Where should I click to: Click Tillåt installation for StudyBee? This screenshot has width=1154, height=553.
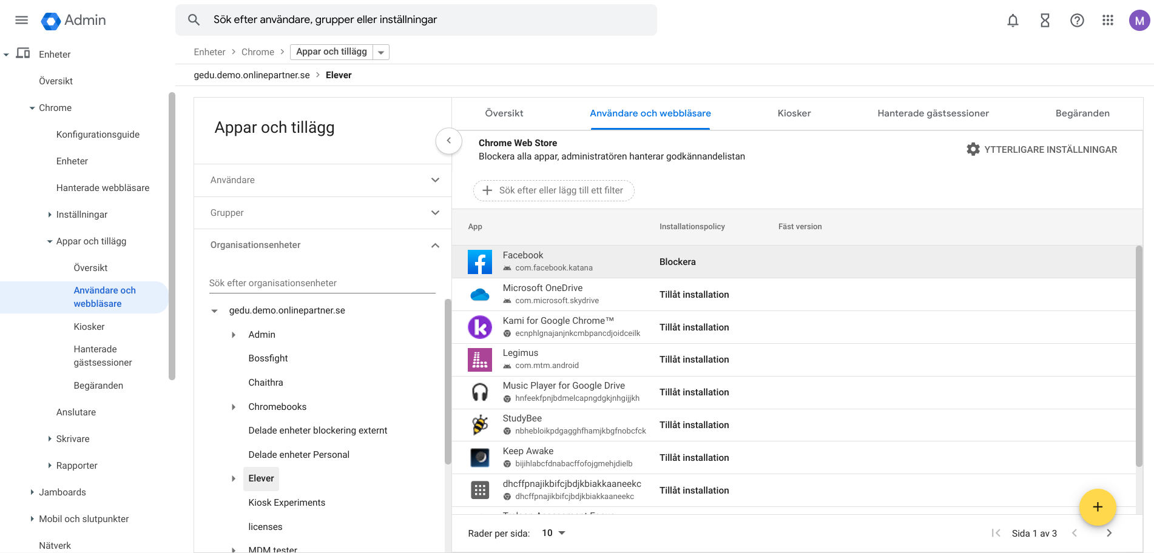point(694,425)
